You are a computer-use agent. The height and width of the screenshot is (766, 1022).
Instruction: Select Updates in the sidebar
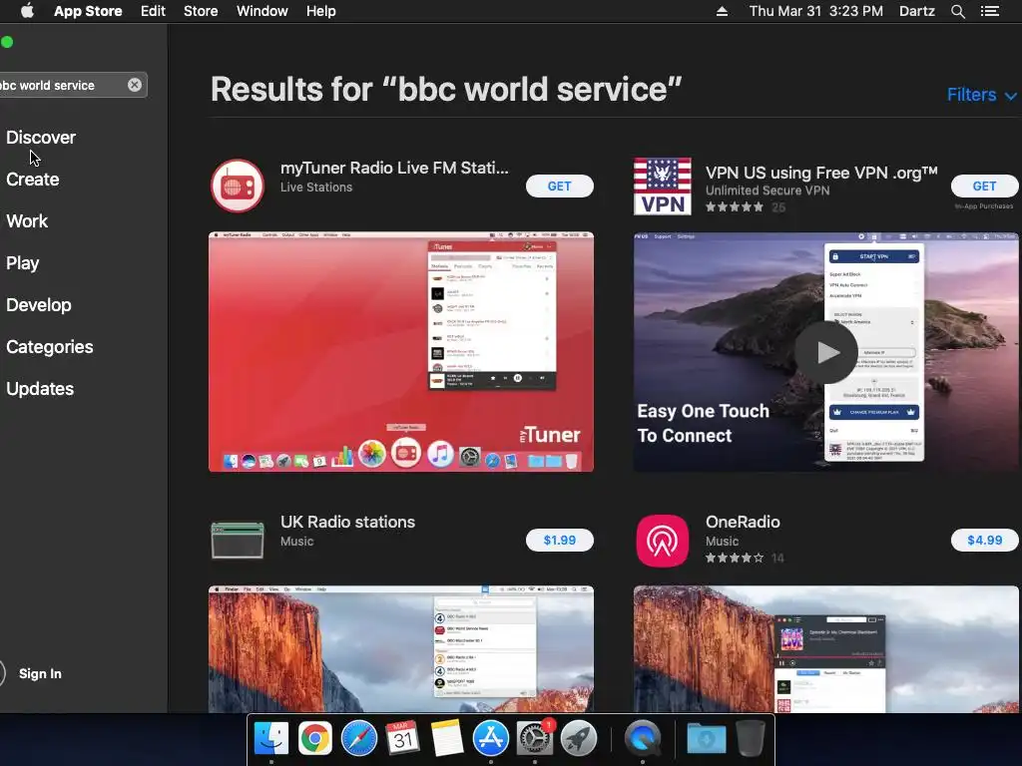pos(40,389)
